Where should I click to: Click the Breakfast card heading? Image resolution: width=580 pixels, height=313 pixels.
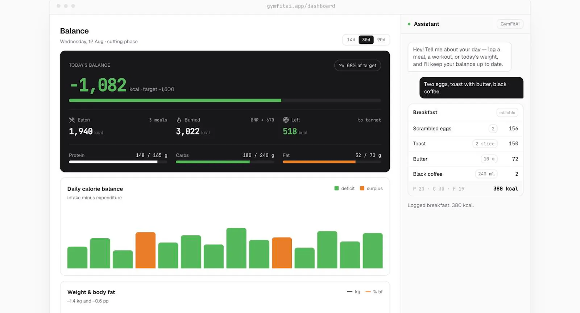click(425, 113)
